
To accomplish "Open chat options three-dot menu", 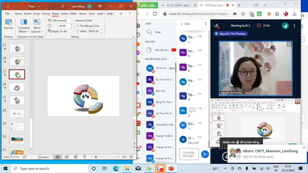I will (206, 24).
